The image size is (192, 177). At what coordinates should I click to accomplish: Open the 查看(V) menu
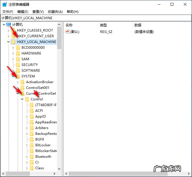pos(38,12)
